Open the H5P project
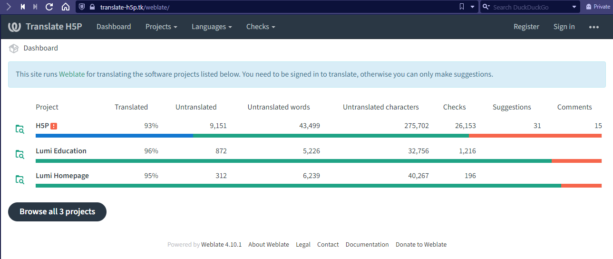Image resolution: width=613 pixels, height=259 pixels. [42, 126]
